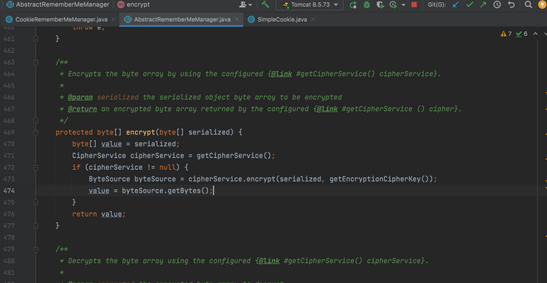Click the Git(G): label
Viewport: 547px width, 283px height.
436,4
